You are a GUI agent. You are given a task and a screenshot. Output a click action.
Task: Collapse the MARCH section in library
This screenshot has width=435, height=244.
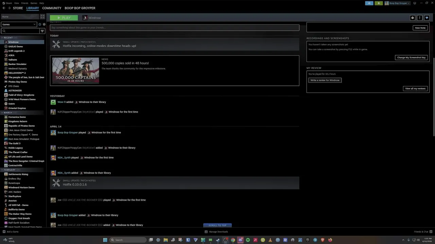pos(3,113)
